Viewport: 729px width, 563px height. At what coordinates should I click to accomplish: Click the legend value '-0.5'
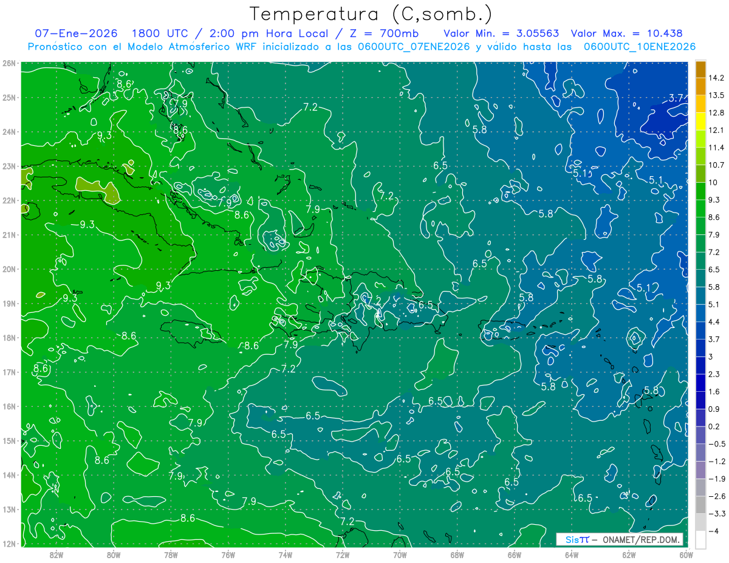716,443
